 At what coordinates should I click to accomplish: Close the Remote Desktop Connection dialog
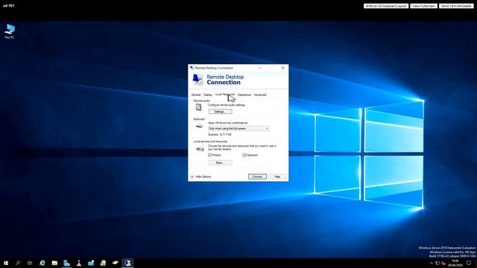(x=283, y=68)
